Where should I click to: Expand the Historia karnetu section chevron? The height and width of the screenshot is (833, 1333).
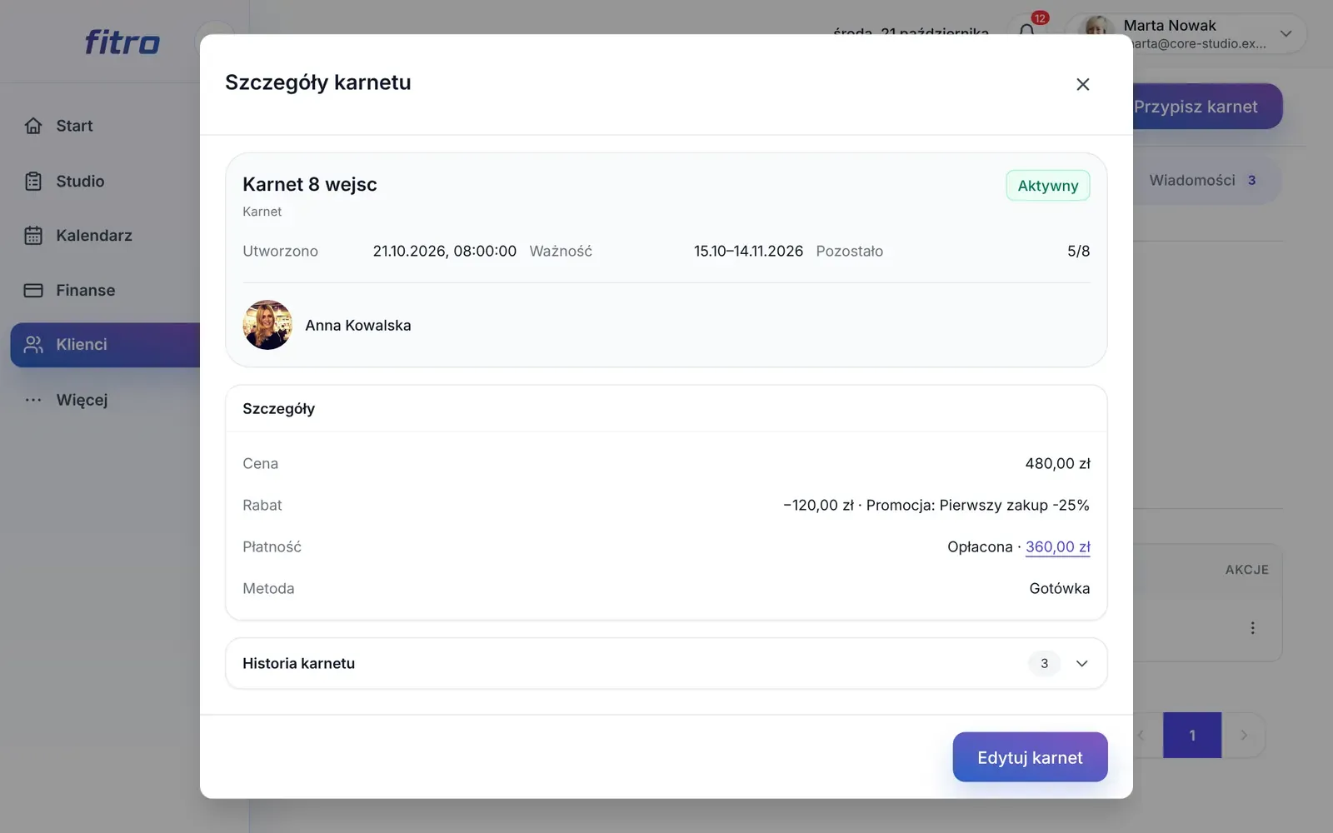pos(1081,664)
